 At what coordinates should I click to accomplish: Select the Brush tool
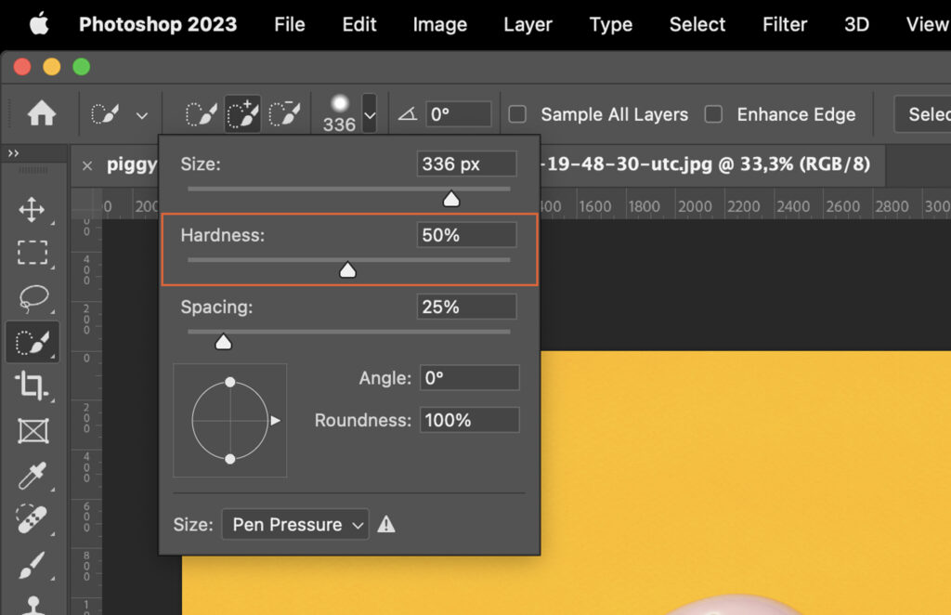coord(33,565)
